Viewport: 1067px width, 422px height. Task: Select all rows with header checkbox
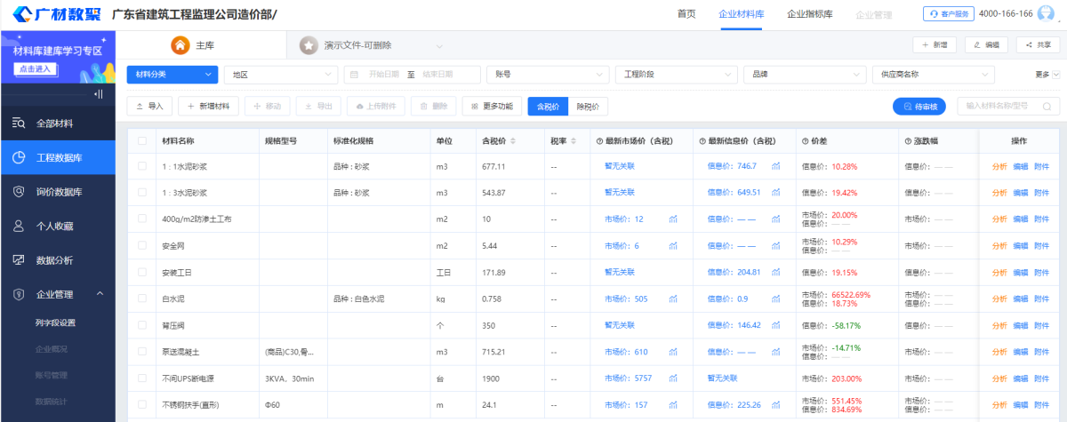click(142, 141)
